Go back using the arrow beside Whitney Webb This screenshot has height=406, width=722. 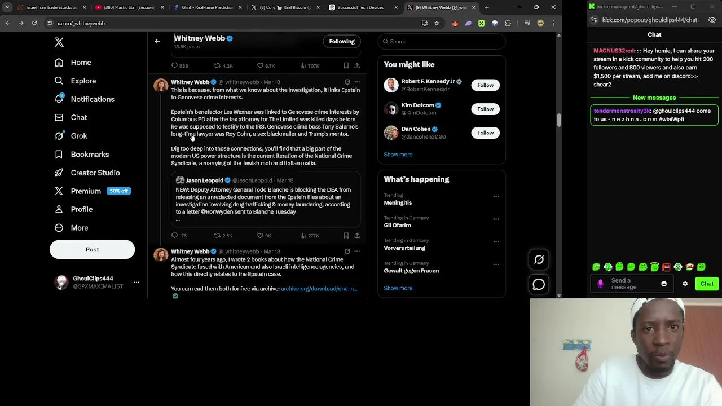157,41
